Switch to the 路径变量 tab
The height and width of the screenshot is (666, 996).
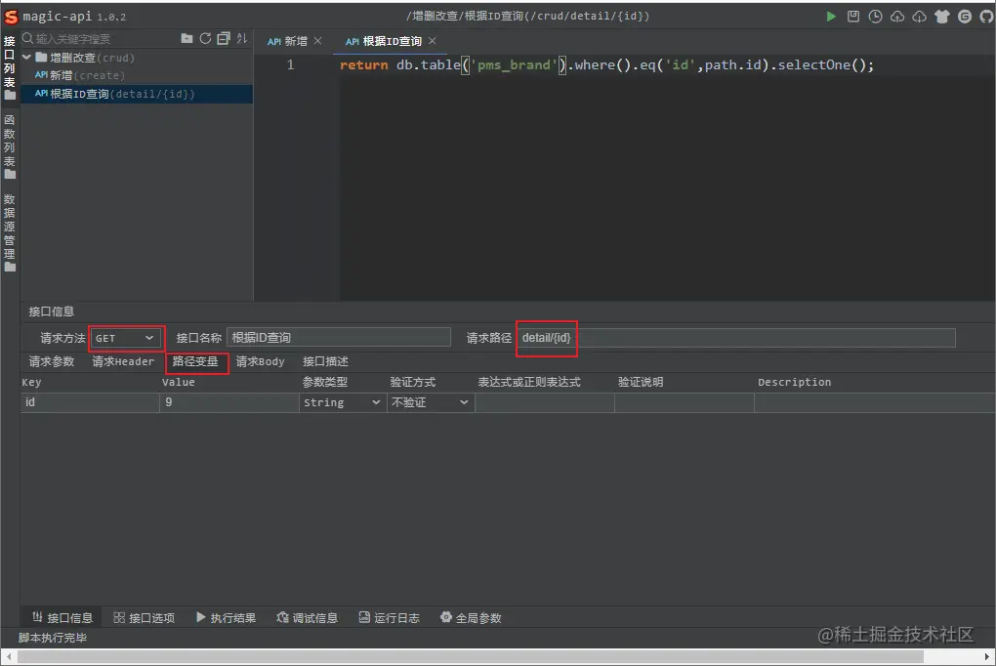195,361
